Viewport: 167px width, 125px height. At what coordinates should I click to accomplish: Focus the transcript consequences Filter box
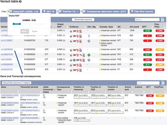click(x=148, y=83)
